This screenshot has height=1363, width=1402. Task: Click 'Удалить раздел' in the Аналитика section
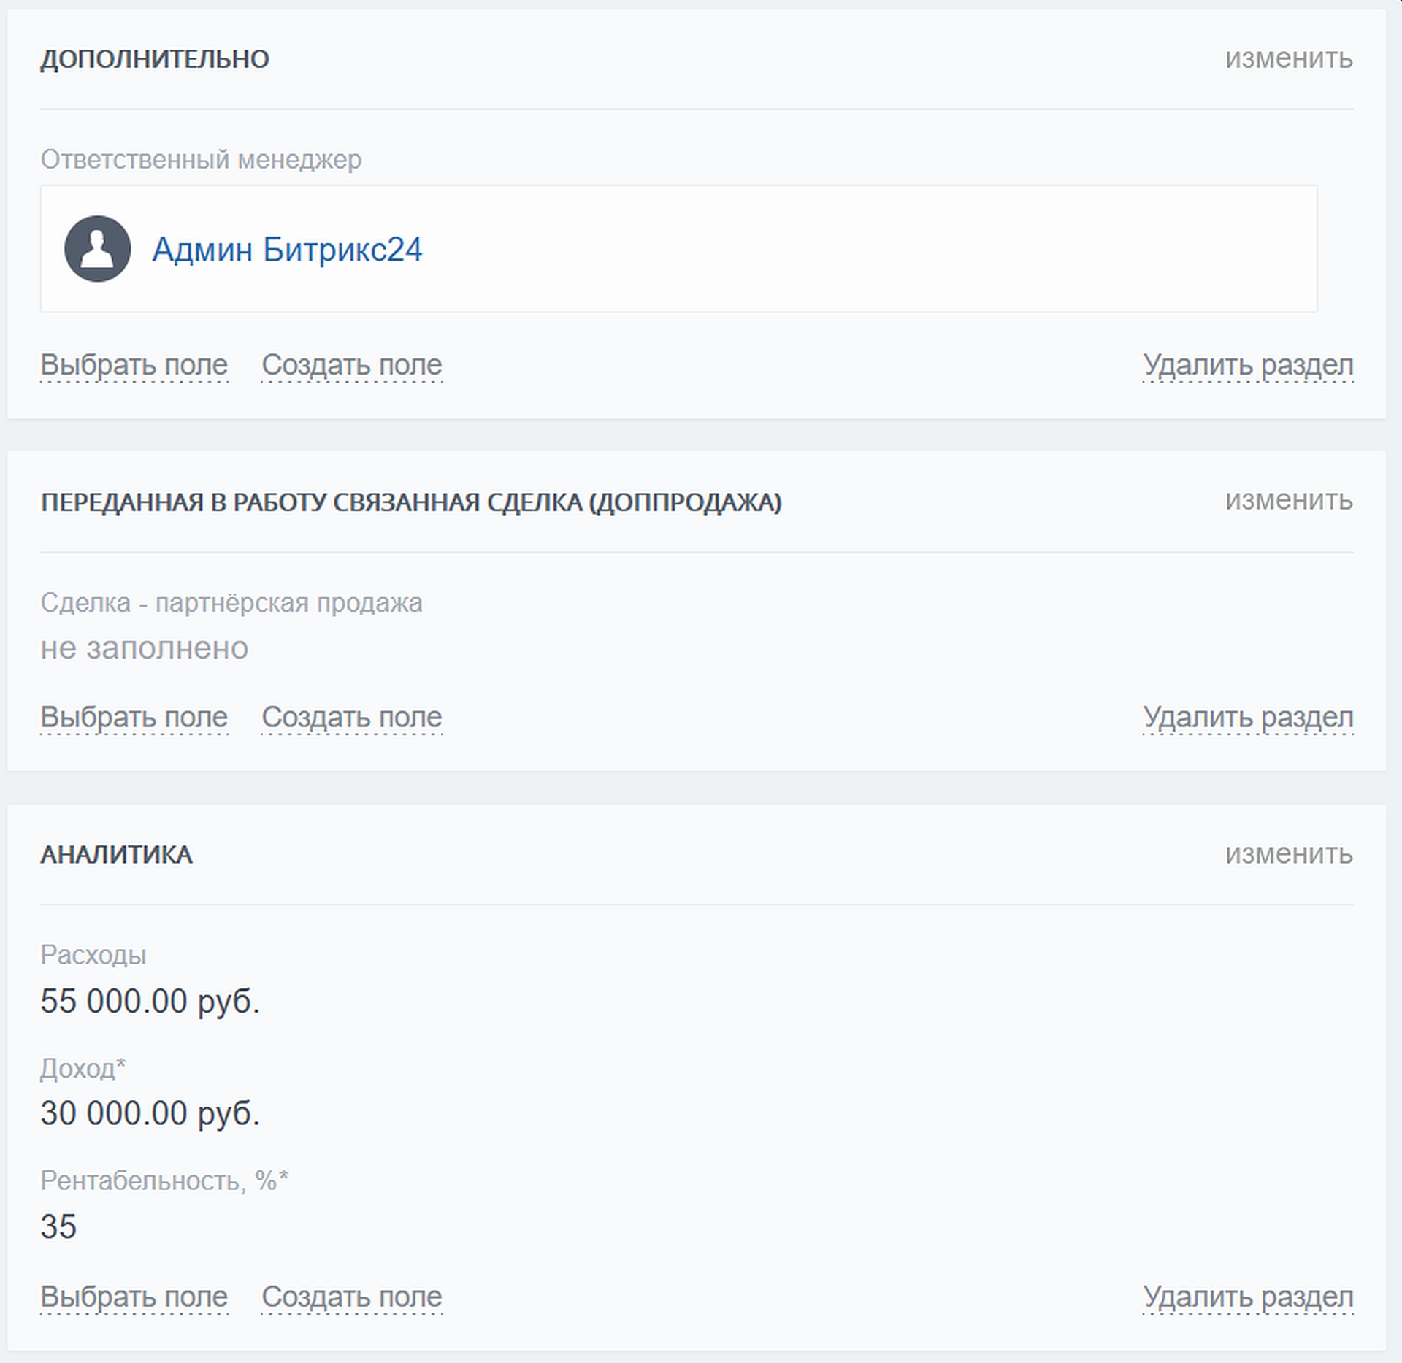pos(1247,1297)
